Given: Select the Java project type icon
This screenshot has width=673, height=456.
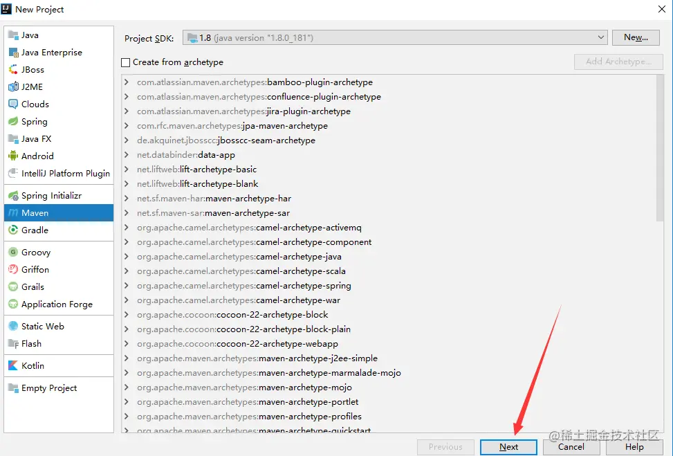Looking at the screenshot, I should click(x=13, y=35).
